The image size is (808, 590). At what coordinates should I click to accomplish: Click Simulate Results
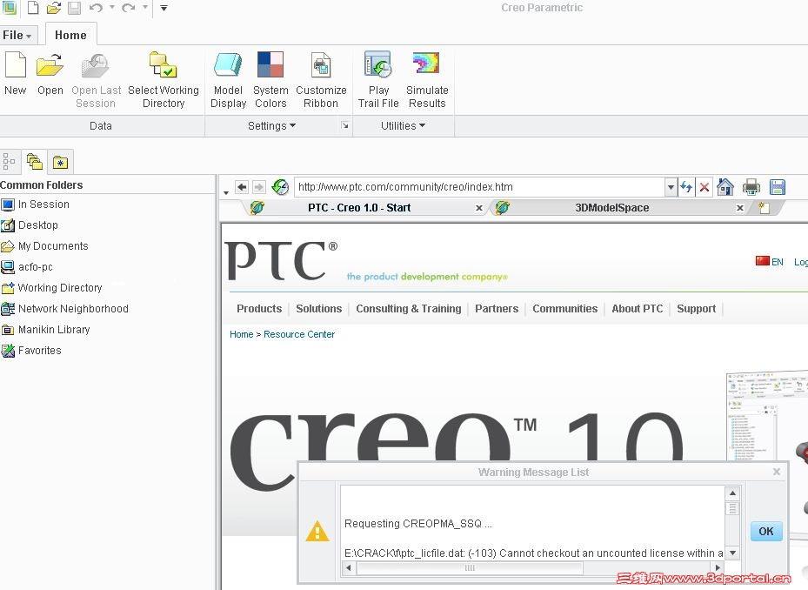point(427,80)
